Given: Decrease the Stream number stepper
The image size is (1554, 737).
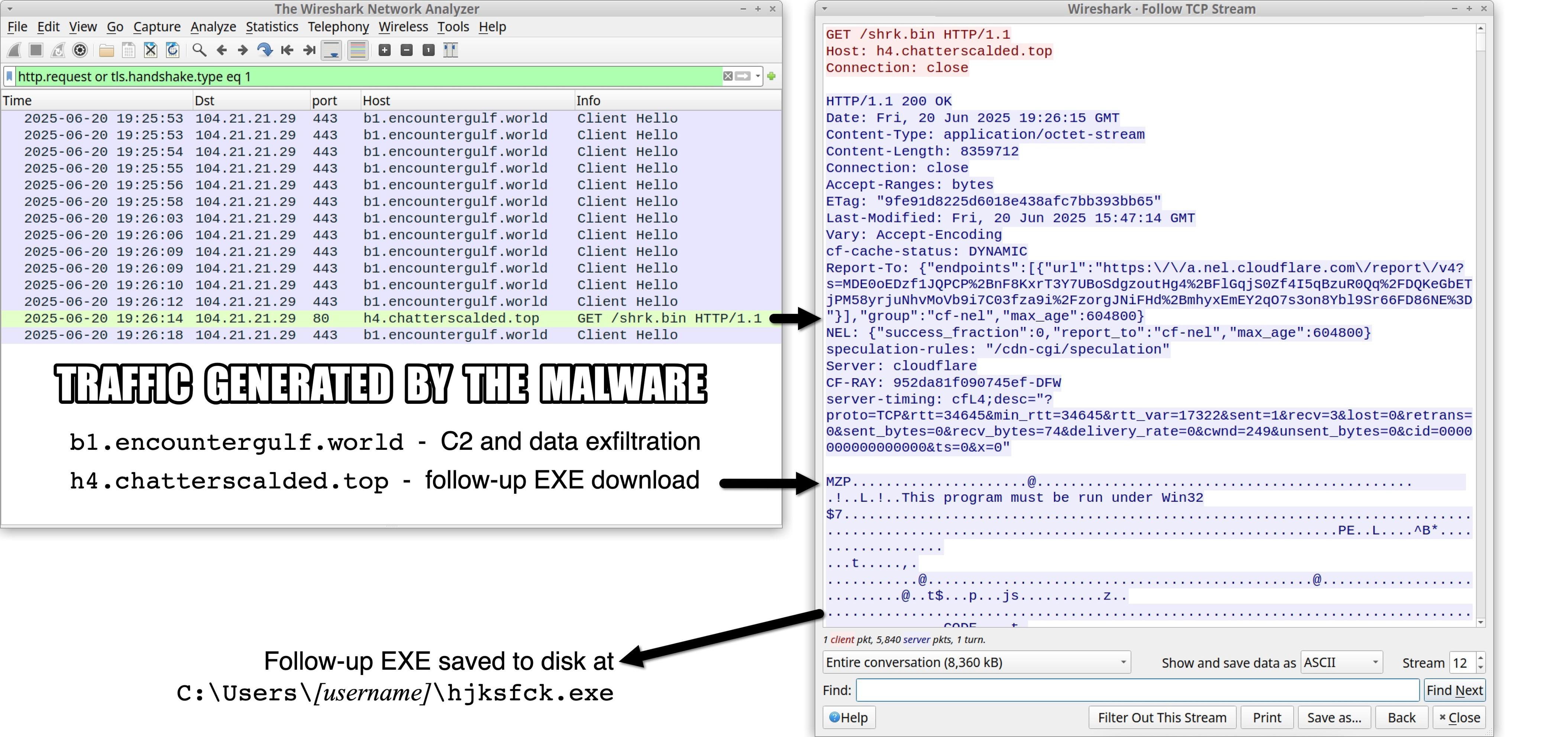Looking at the screenshot, I should point(1480,668).
